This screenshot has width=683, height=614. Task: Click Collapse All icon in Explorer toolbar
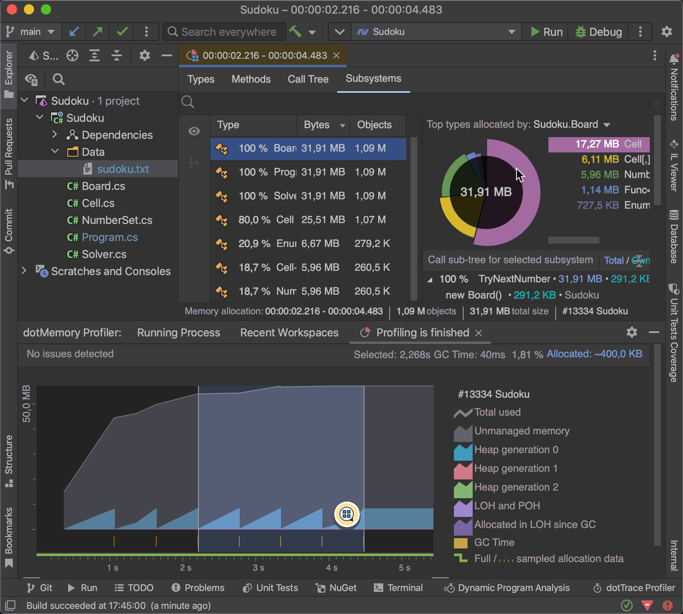pos(117,55)
